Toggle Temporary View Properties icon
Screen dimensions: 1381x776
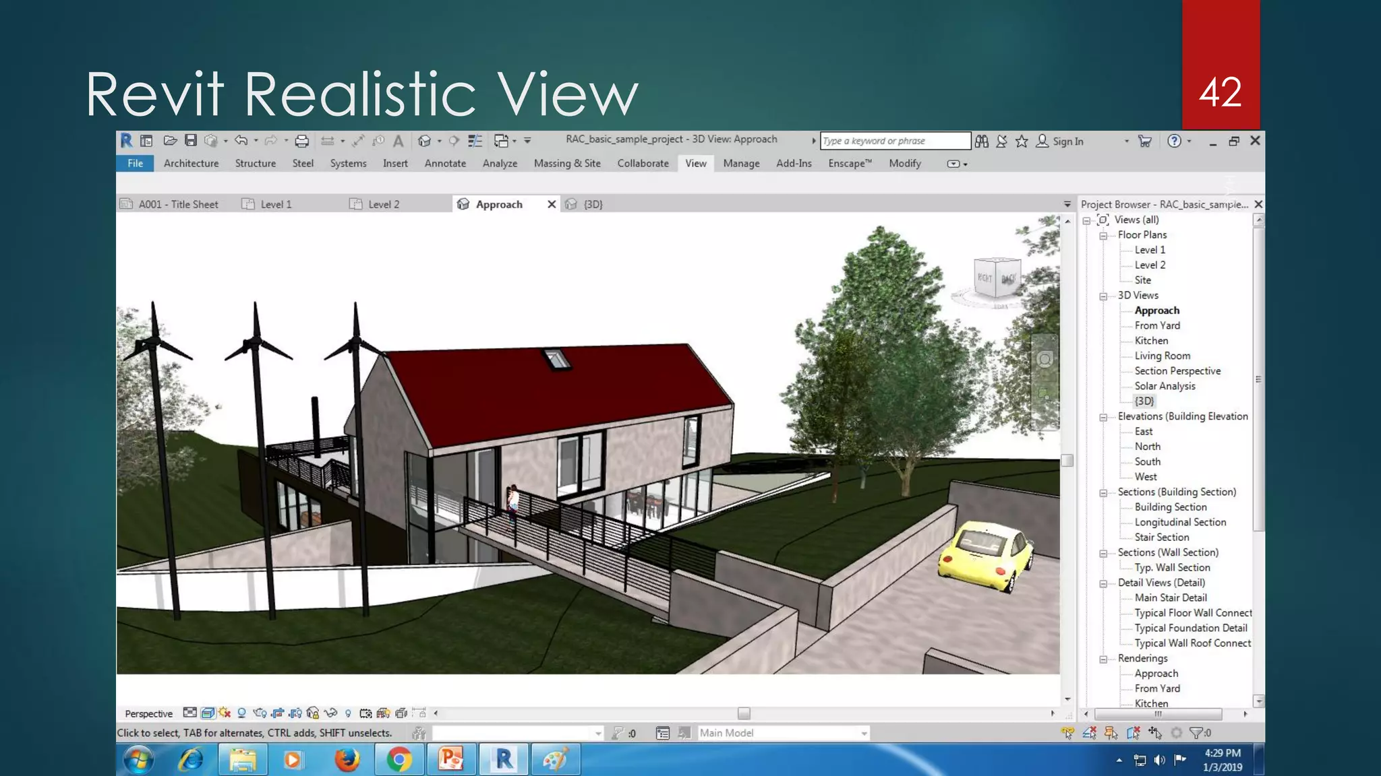click(365, 713)
